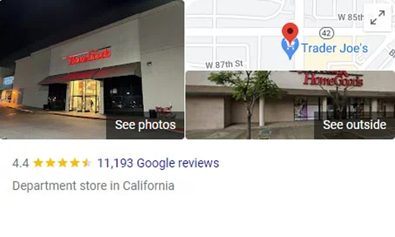Click the Department store in California text

93,186
